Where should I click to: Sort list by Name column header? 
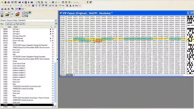click(x=16, y=27)
